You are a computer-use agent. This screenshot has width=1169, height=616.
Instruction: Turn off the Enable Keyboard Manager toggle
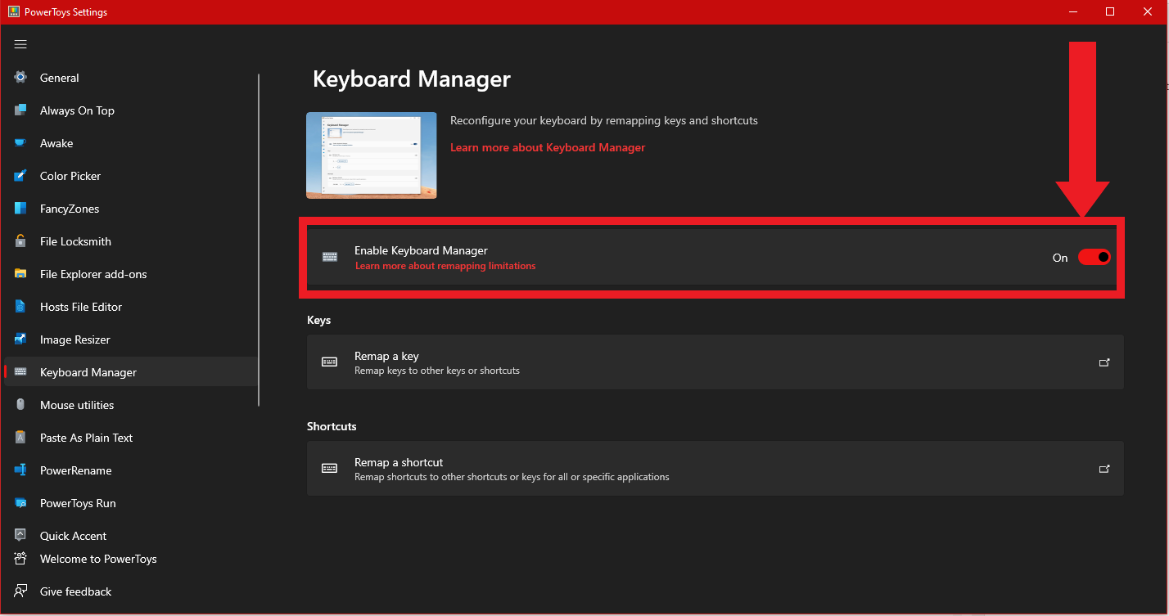coord(1094,257)
